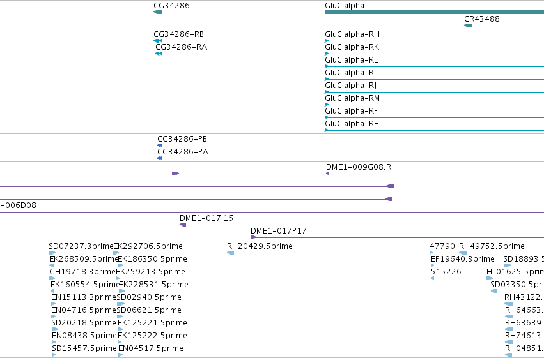
Task: Select the GluClalpha-RE transcript label
Action: click(352, 124)
